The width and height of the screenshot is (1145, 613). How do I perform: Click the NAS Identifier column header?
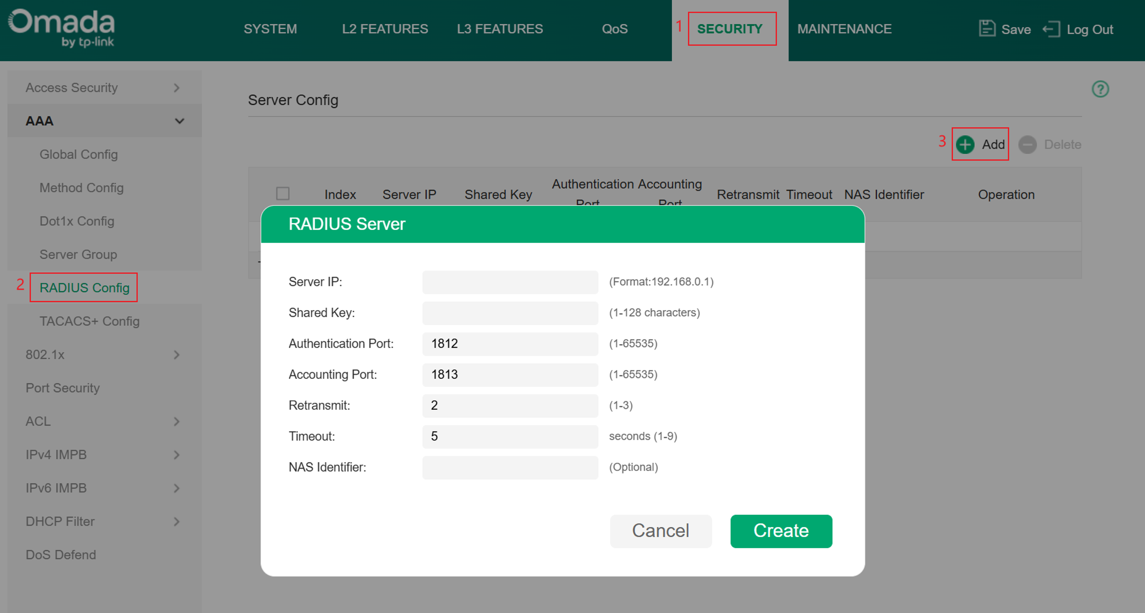point(884,194)
